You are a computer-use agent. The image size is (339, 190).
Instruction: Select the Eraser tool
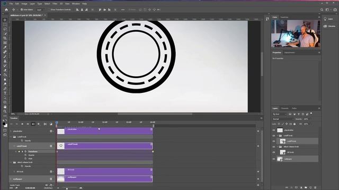point(5,70)
